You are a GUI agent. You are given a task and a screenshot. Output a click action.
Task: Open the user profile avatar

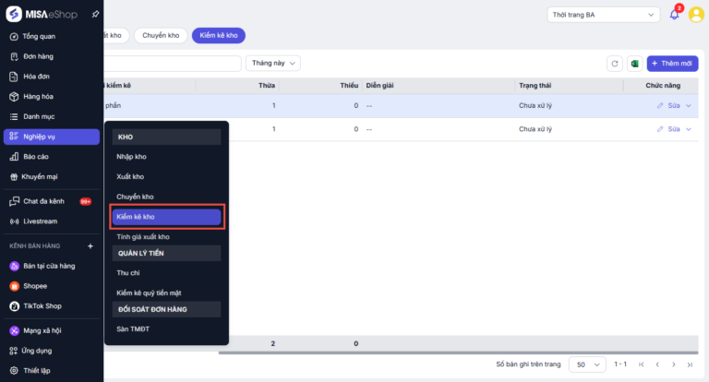[x=696, y=15]
